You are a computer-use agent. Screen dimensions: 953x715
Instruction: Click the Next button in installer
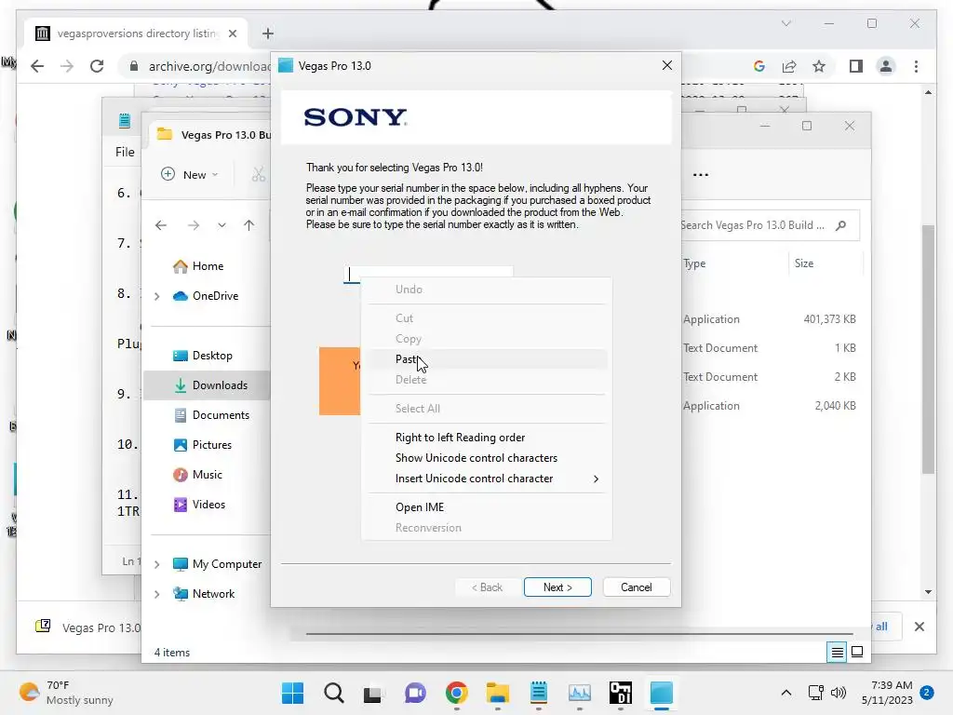(557, 587)
